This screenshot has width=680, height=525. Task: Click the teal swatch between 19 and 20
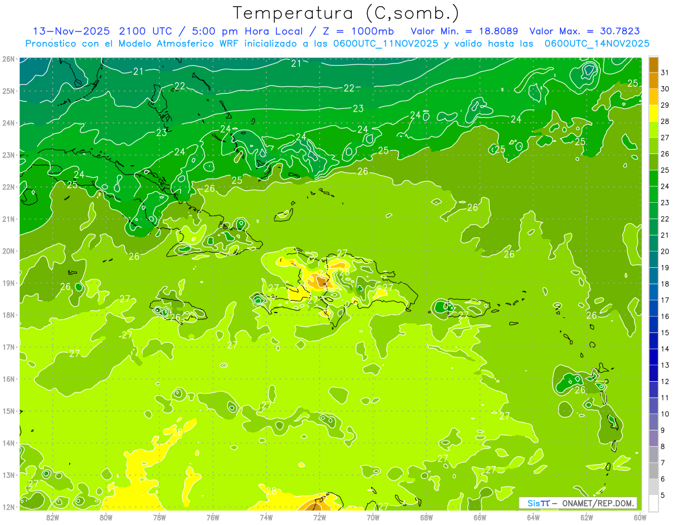(654, 259)
